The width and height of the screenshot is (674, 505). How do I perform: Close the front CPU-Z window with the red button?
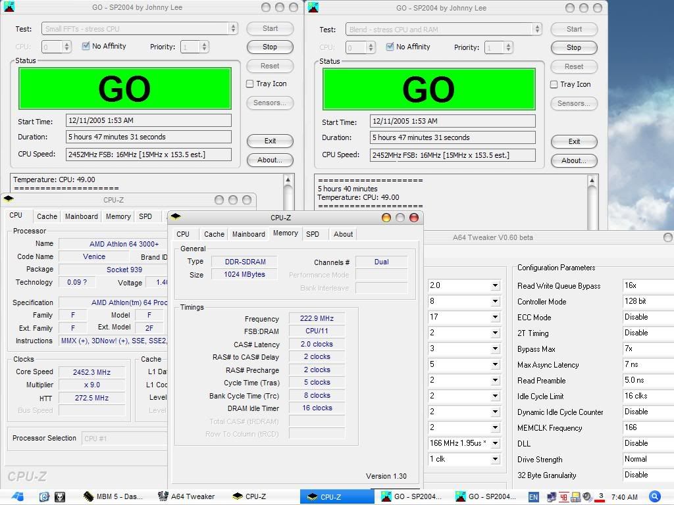click(414, 218)
